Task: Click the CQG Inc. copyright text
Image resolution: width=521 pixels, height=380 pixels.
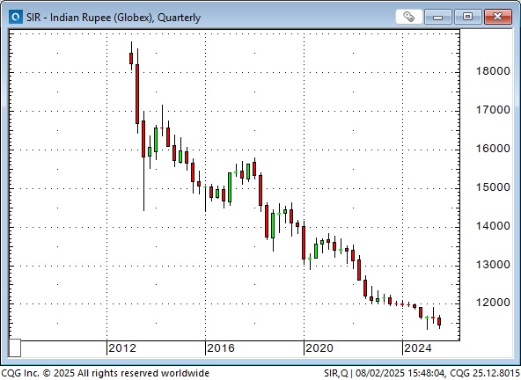Action: 106,373
